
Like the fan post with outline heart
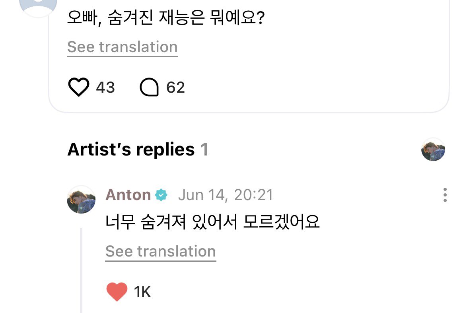[x=79, y=87]
